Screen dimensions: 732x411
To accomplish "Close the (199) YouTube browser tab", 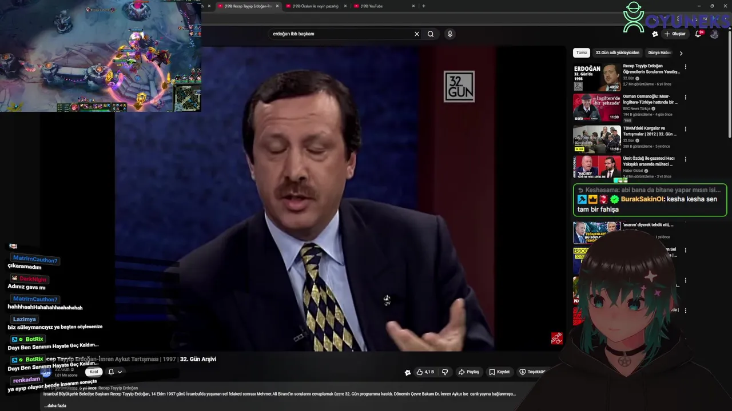I will click(413, 6).
